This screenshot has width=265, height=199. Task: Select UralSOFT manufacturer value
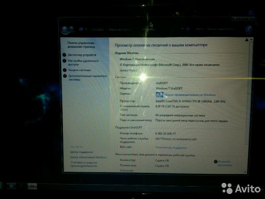tap(162, 83)
